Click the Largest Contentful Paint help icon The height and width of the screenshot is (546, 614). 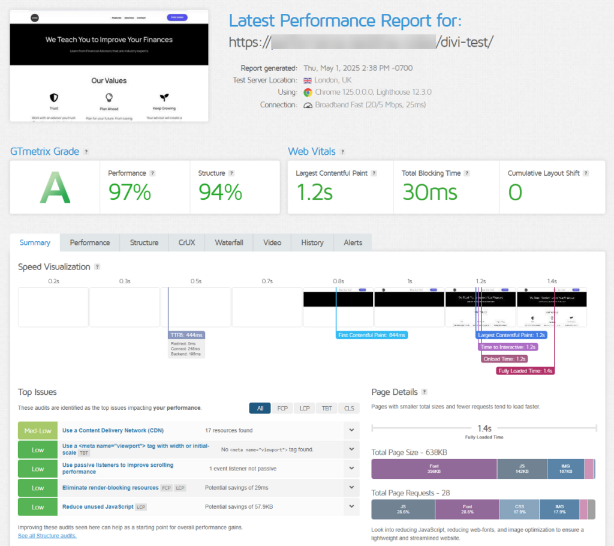pos(373,173)
